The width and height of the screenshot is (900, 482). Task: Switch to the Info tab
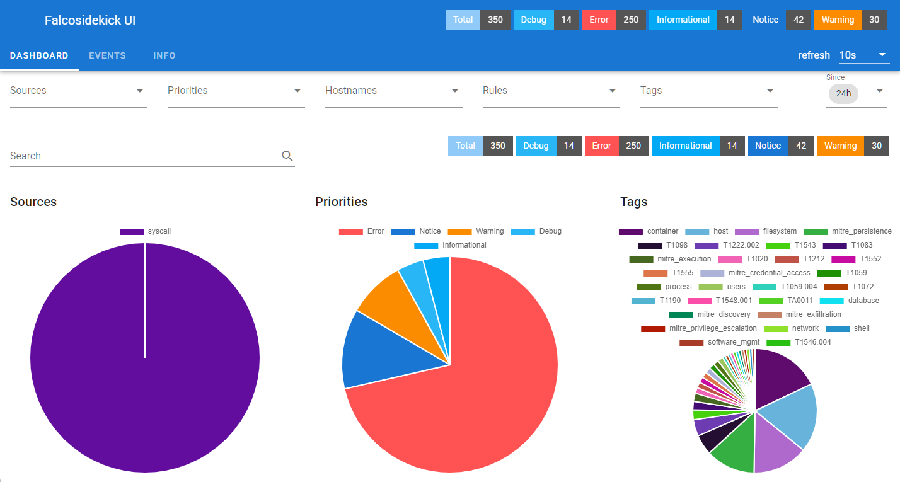[x=164, y=55]
